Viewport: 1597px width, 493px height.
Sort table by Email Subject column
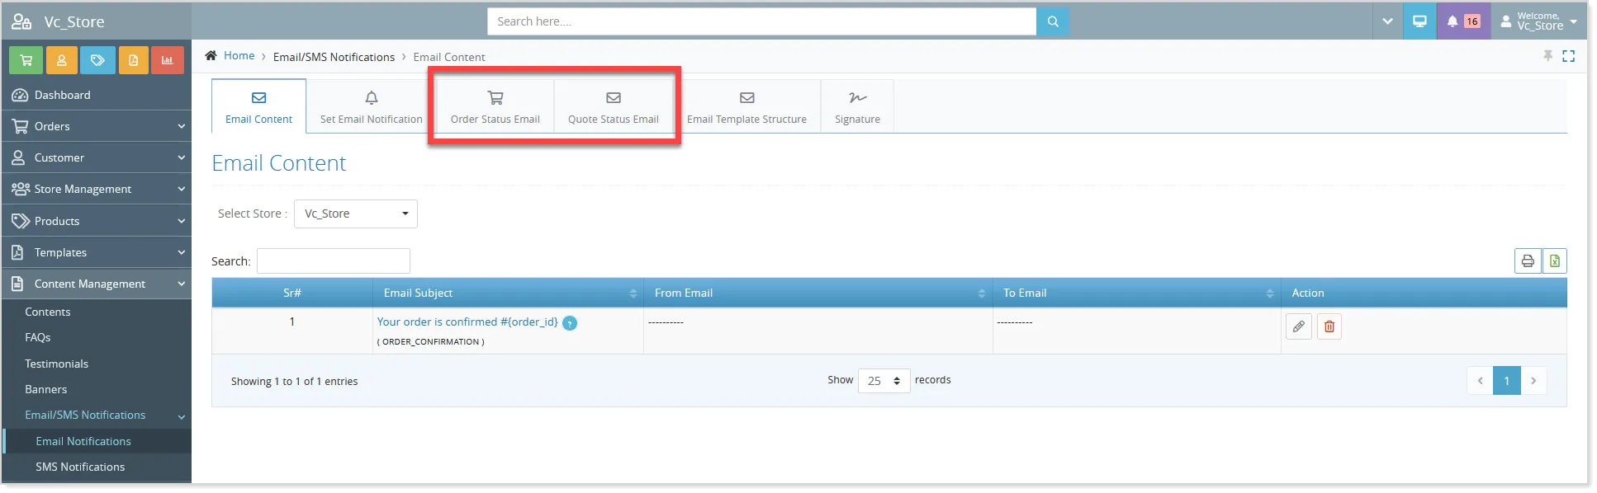click(x=508, y=293)
